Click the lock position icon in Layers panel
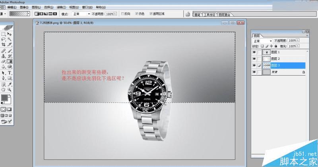The image size is (318, 167). point(271,46)
